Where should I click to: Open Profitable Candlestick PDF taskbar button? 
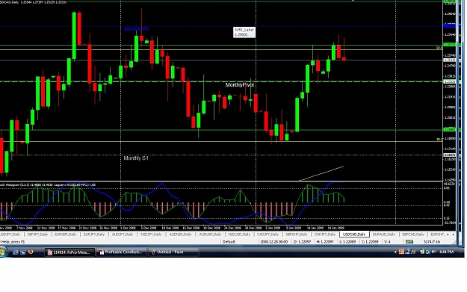[122, 252]
